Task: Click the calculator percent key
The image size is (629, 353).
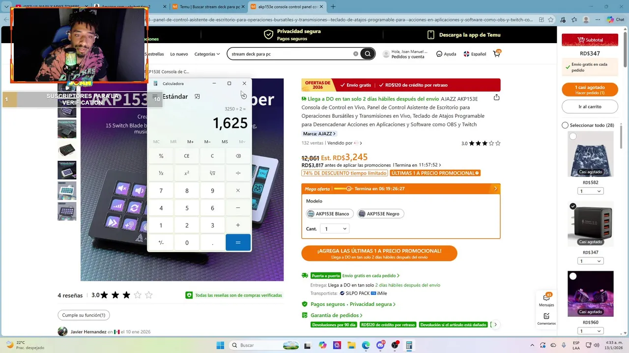Action: 161,156
